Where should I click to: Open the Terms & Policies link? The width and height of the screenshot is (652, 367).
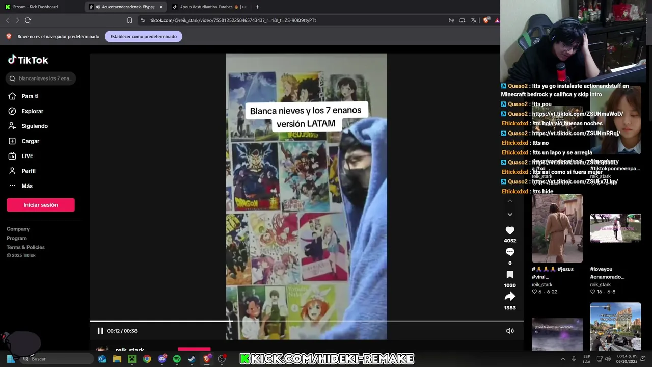(x=25, y=247)
